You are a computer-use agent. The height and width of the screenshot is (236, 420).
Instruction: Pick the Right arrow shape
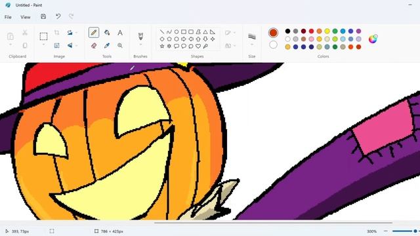pos(184,39)
